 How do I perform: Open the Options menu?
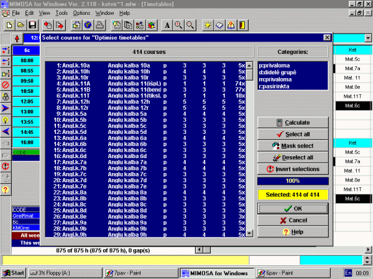[x=81, y=12]
